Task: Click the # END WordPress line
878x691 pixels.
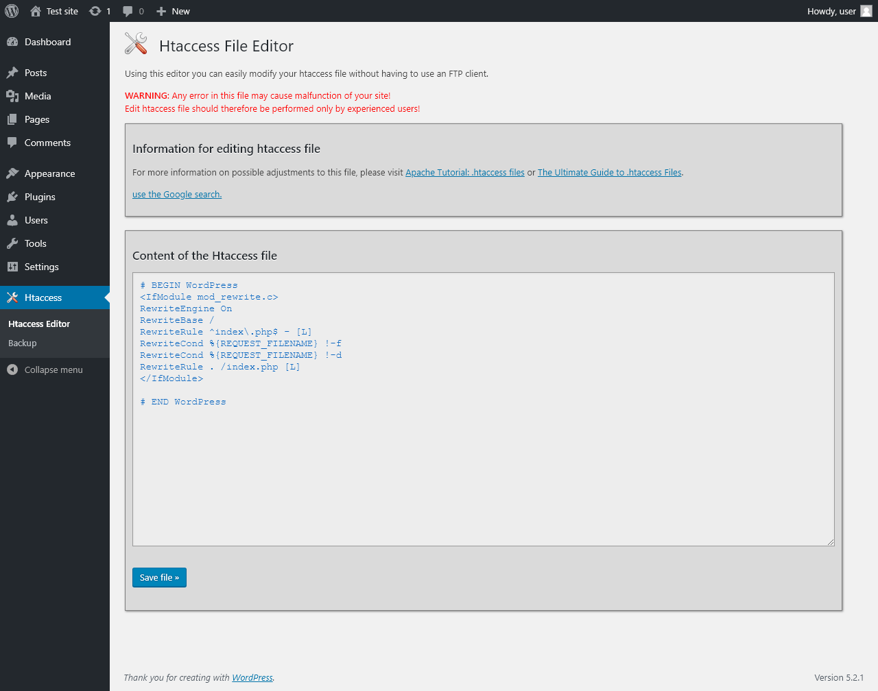Action: coord(183,402)
